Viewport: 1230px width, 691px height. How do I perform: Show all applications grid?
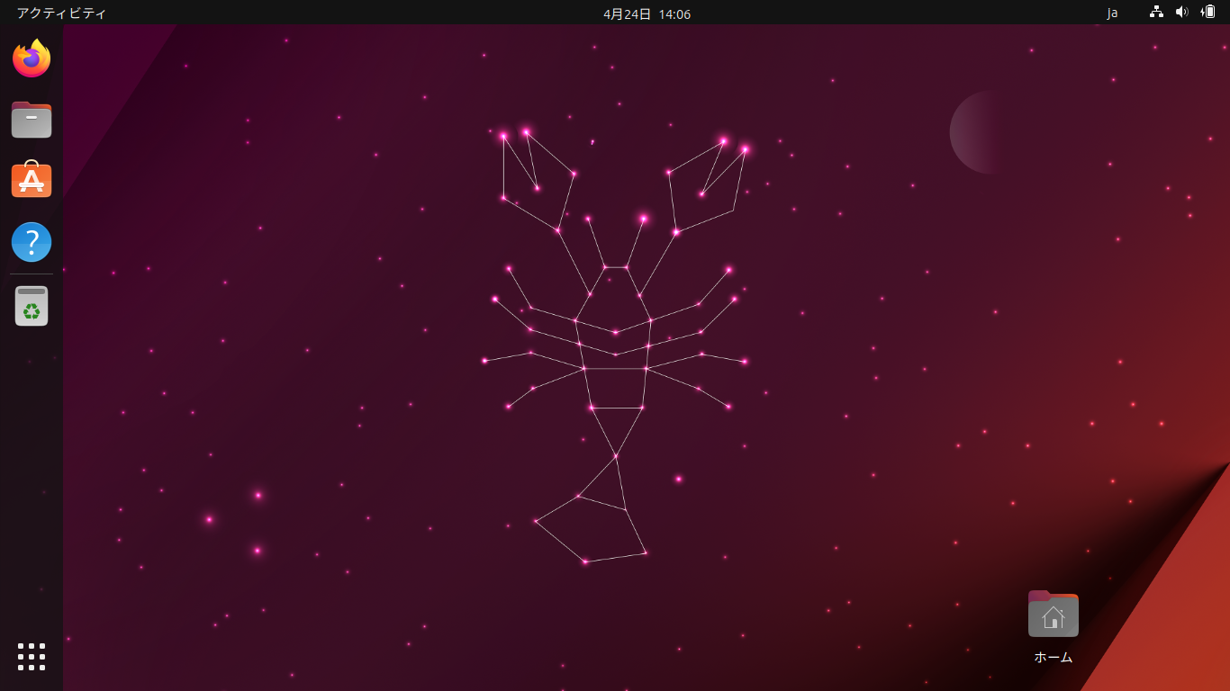pos(32,657)
